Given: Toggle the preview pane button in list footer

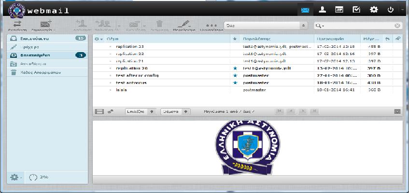Looking at the screenshot, I should 397,111.
